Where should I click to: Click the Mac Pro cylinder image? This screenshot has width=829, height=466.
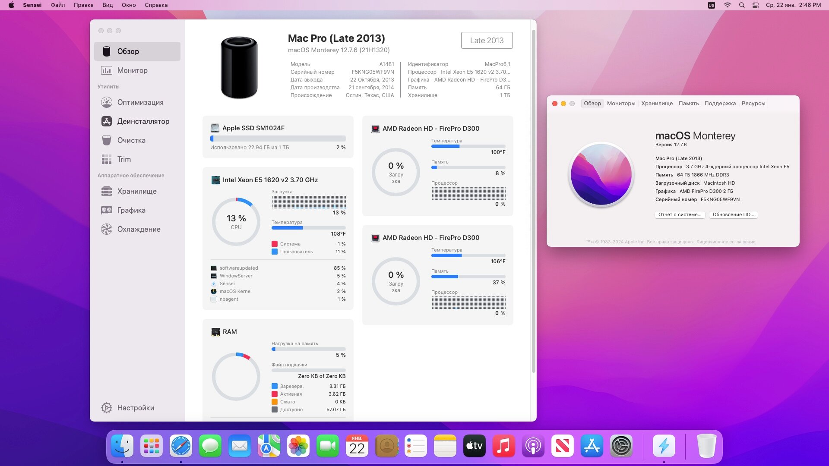click(239, 67)
